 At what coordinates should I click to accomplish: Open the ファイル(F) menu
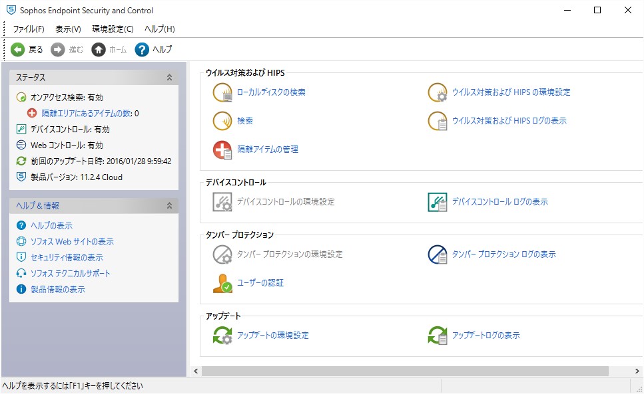[29, 29]
